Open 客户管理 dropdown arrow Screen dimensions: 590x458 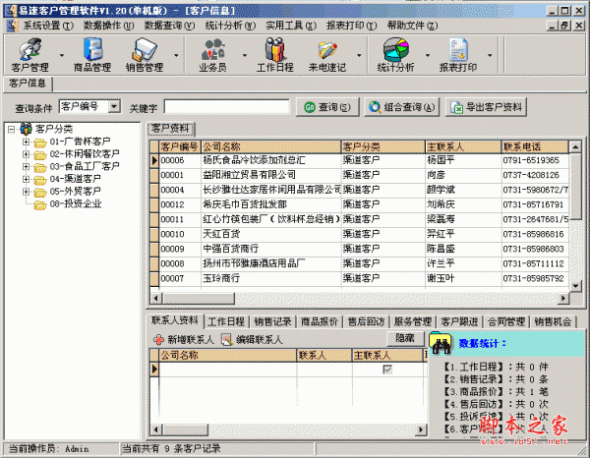62,55
